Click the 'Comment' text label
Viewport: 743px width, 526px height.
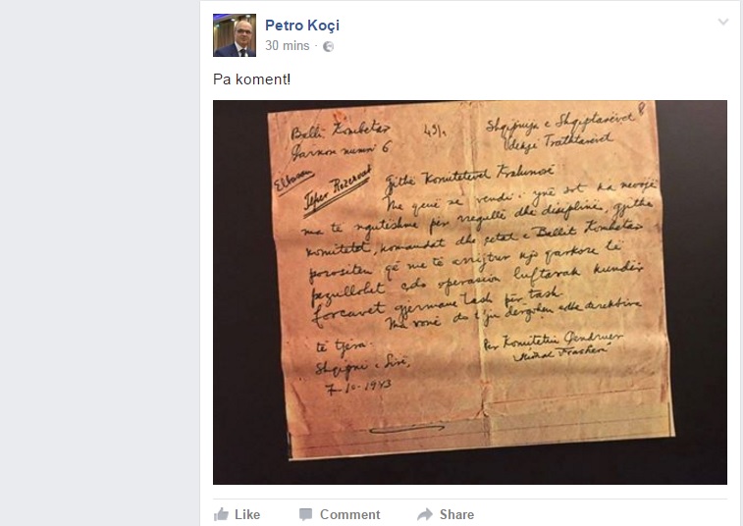(349, 514)
